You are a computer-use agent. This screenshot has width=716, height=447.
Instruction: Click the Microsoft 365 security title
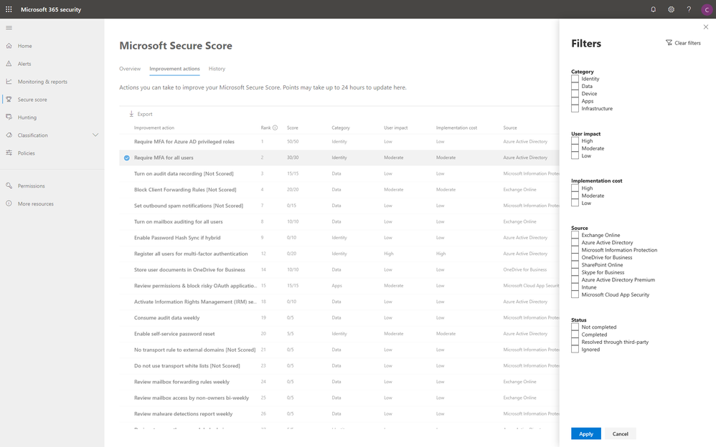(51, 9)
